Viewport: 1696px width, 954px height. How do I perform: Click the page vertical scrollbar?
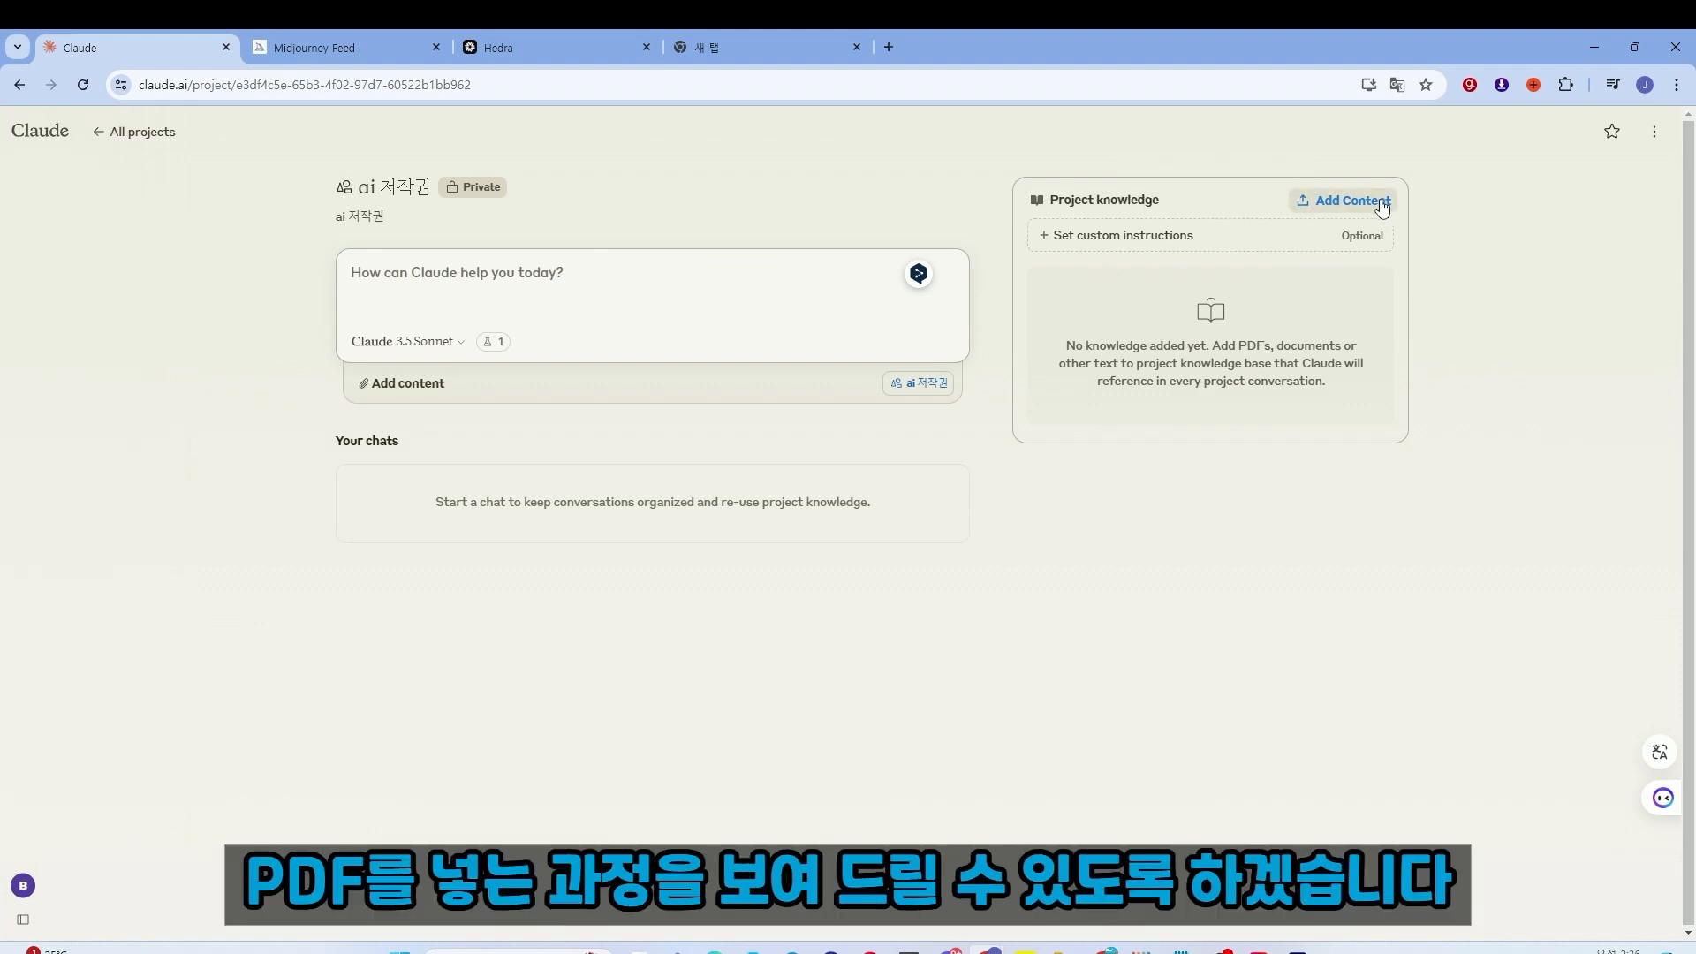click(x=1689, y=521)
